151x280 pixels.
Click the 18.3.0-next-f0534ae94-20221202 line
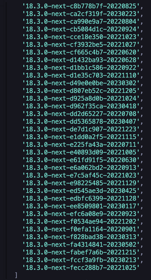[x=81, y=221]
